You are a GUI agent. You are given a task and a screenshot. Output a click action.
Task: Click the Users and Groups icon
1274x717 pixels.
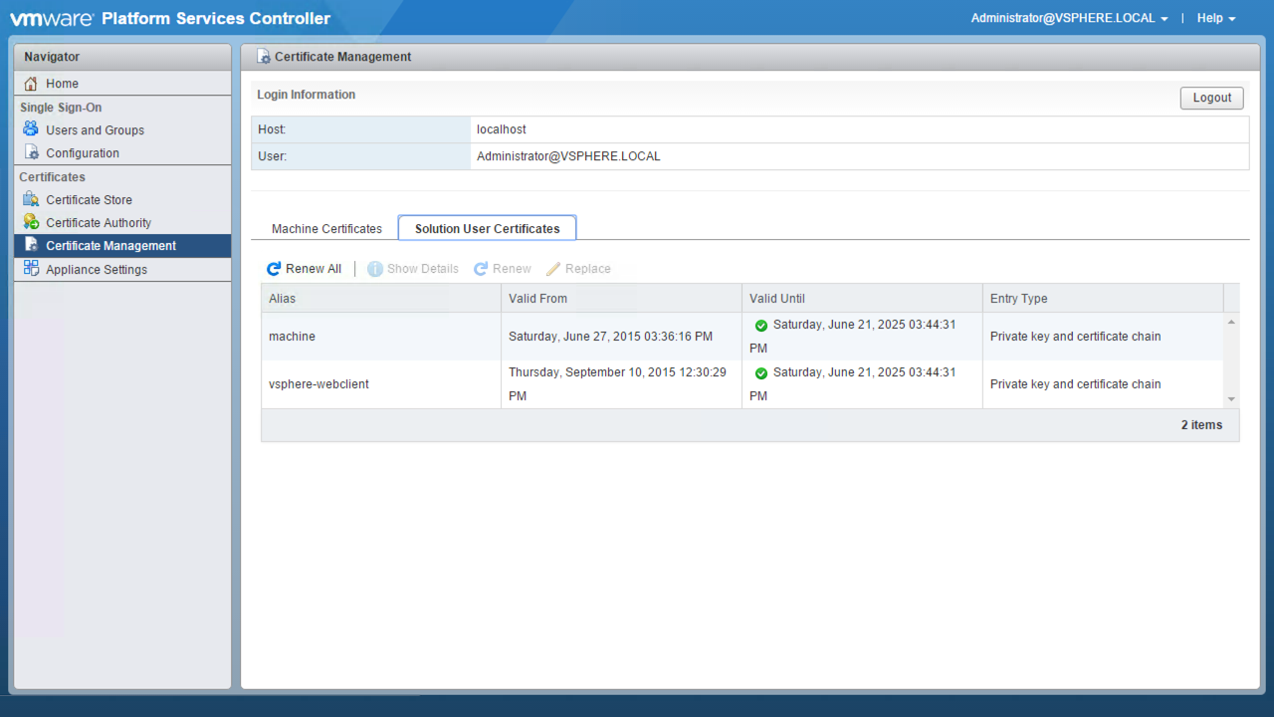point(31,129)
